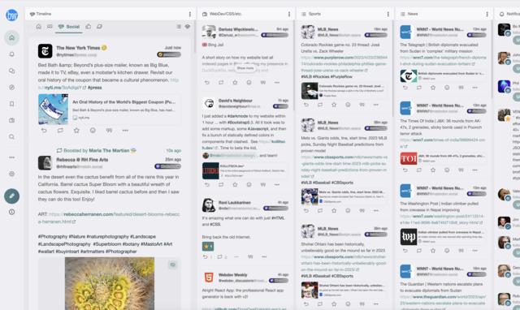Open Settings gear in the left sidebar
Screen dimensions: 520x310
[11, 174]
